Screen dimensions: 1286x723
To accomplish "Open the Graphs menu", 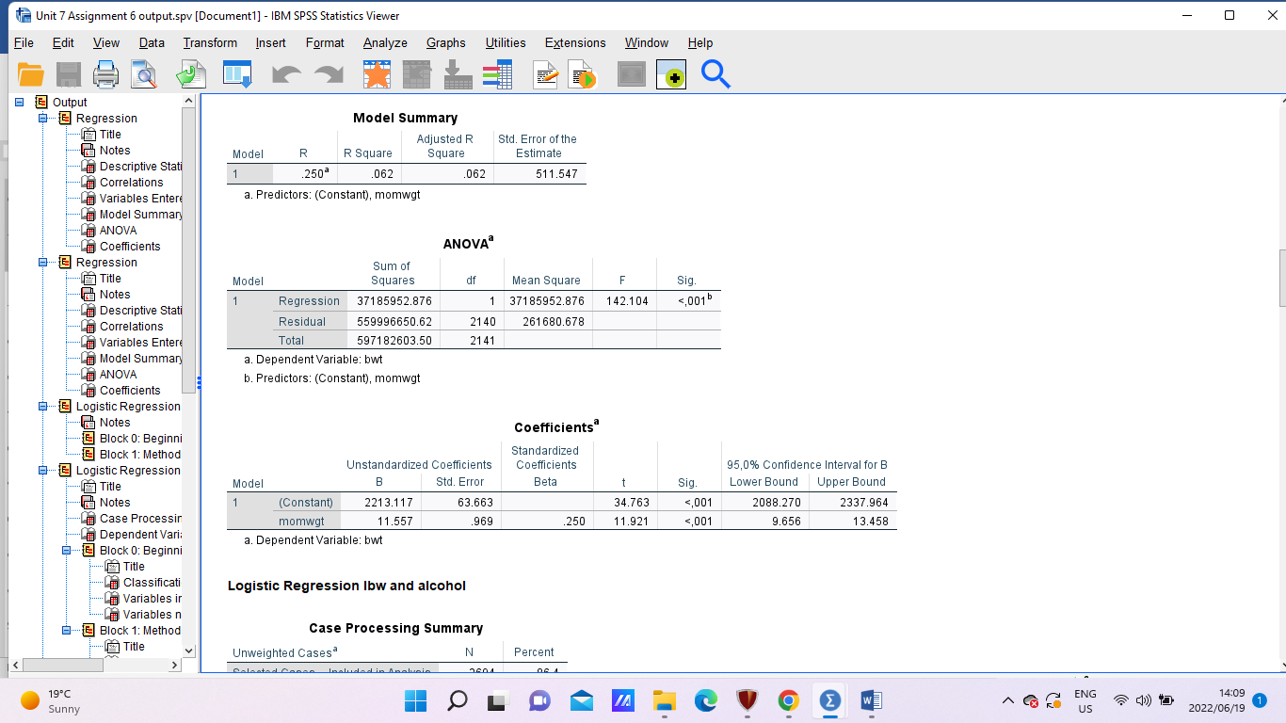I will tap(446, 43).
